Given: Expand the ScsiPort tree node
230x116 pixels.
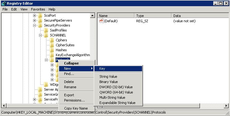Looking at the screenshot, I should 34,15.
